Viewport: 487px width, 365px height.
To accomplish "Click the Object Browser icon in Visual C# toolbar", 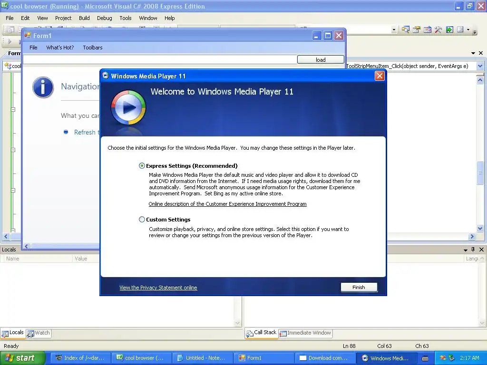I will click(x=427, y=29).
